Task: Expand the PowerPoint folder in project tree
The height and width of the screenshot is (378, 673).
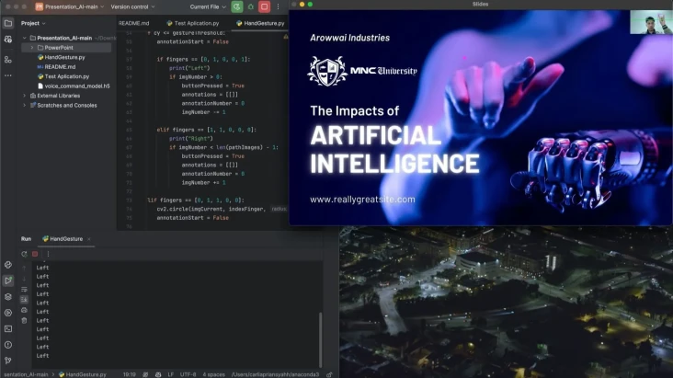Action: (x=31, y=48)
